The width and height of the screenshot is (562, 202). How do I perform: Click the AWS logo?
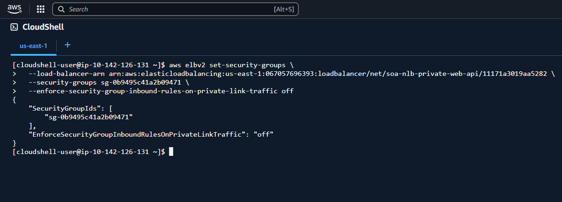click(x=15, y=9)
